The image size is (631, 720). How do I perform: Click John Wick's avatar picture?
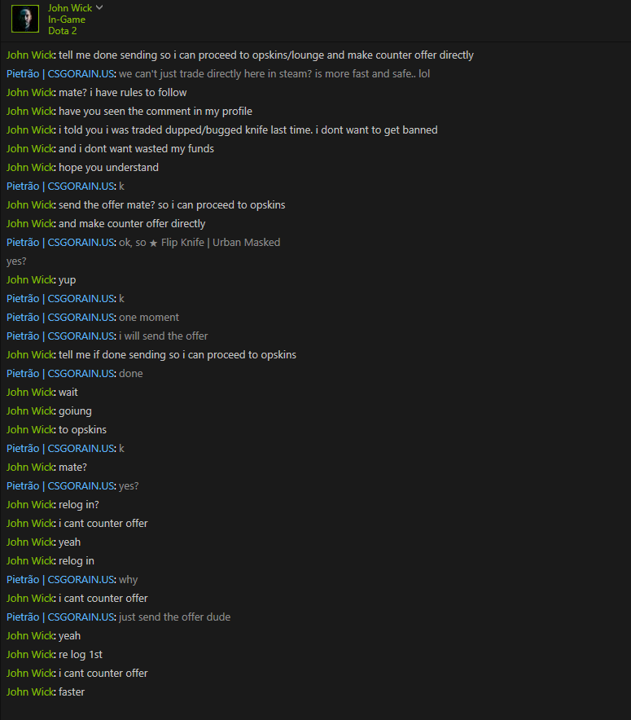click(x=25, y=19)
